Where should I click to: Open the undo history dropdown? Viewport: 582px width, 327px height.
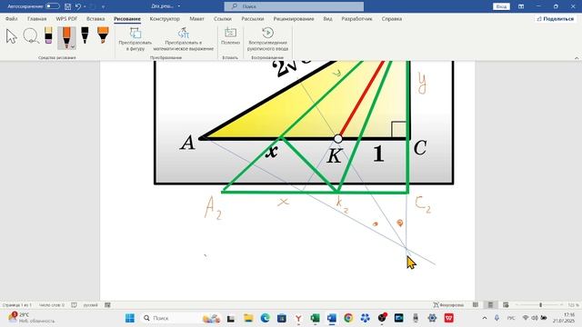[x=85, y=6]
